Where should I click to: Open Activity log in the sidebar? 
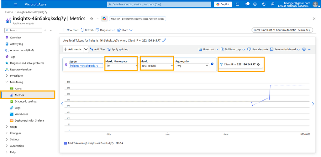[x=17, y=44]
